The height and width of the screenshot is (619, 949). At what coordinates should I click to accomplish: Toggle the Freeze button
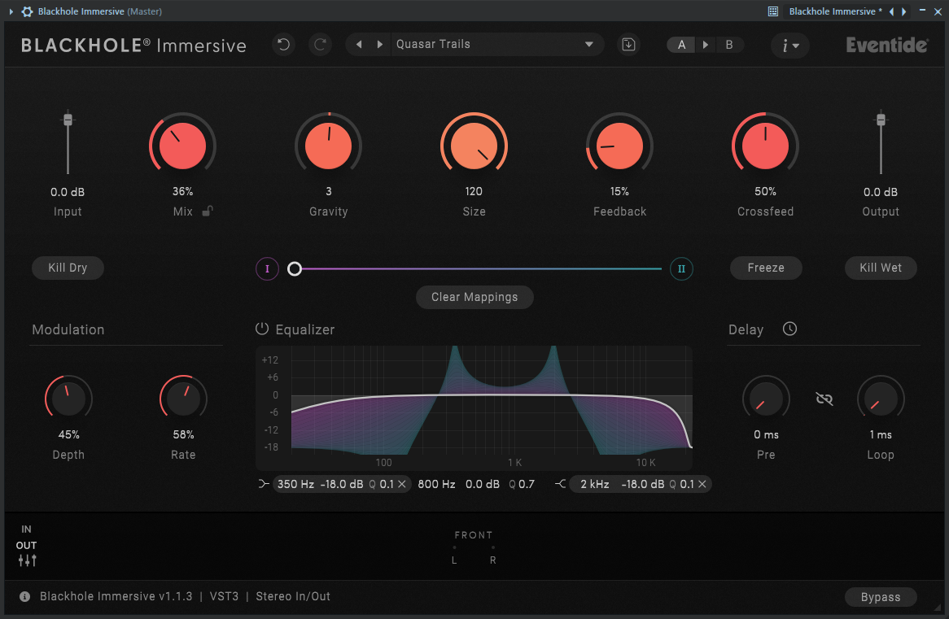click(x=766, y=268)
